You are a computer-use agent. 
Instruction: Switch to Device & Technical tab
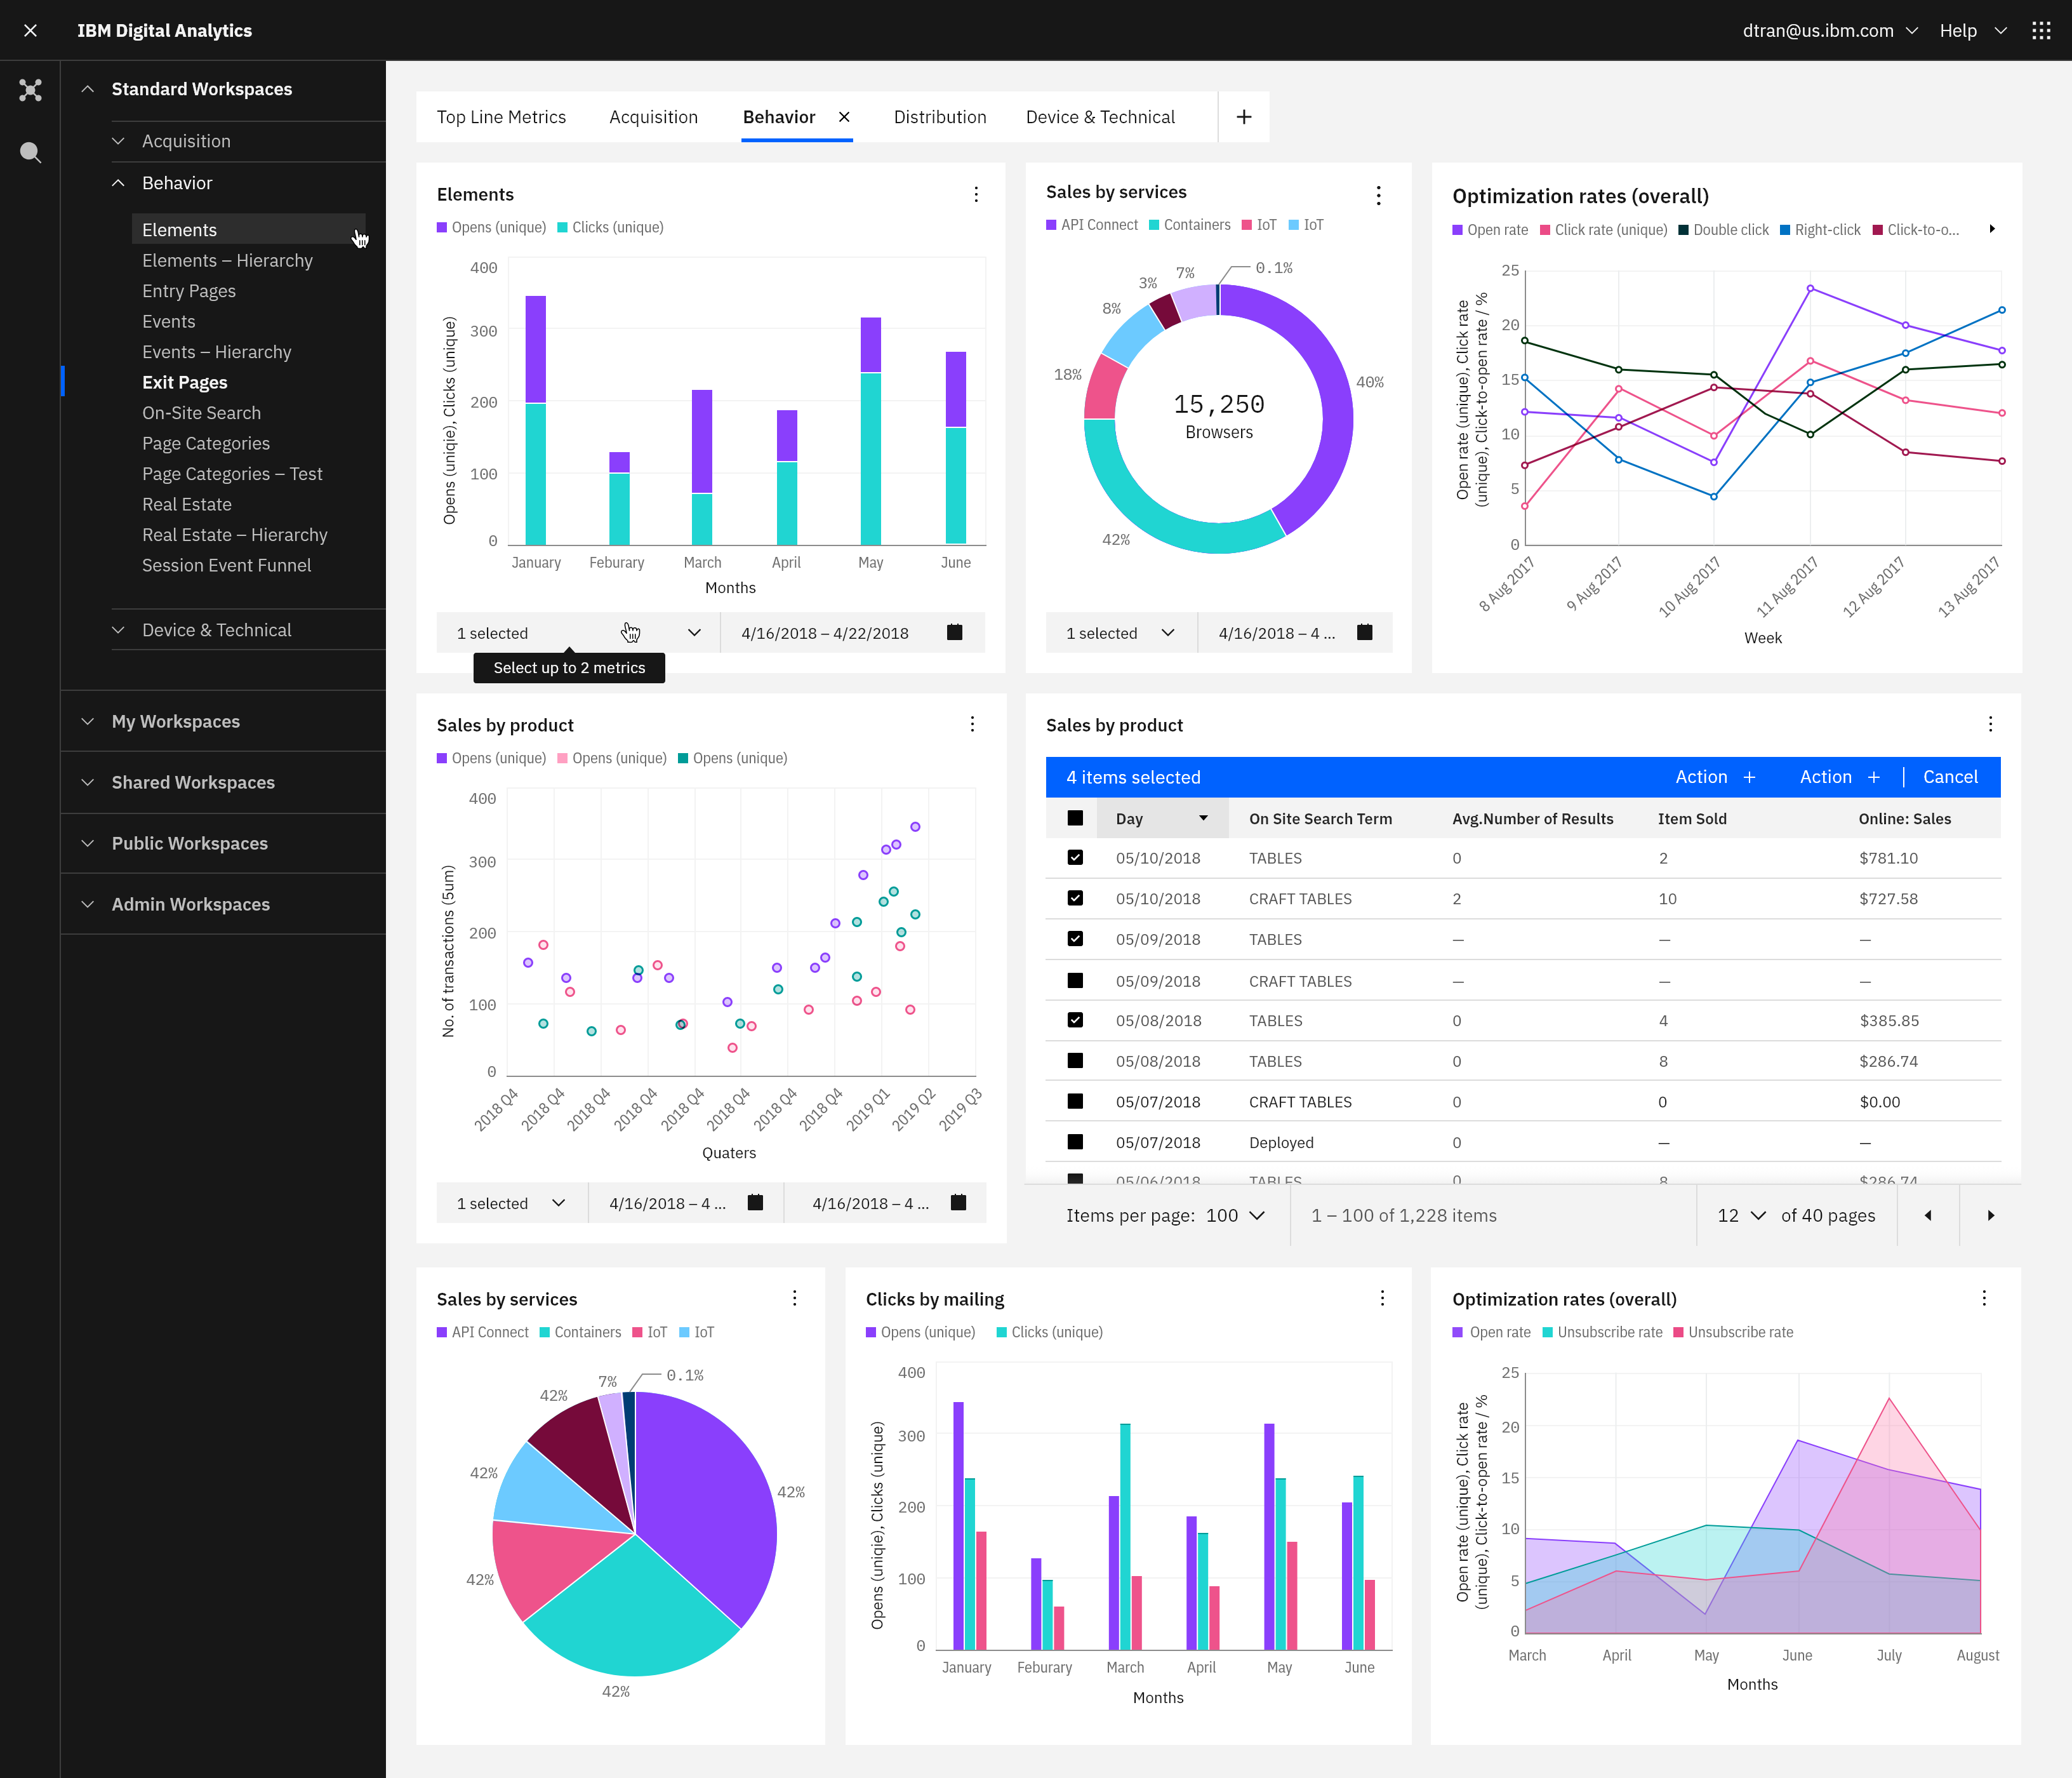pyautogui.click(x=1100, y=117)
